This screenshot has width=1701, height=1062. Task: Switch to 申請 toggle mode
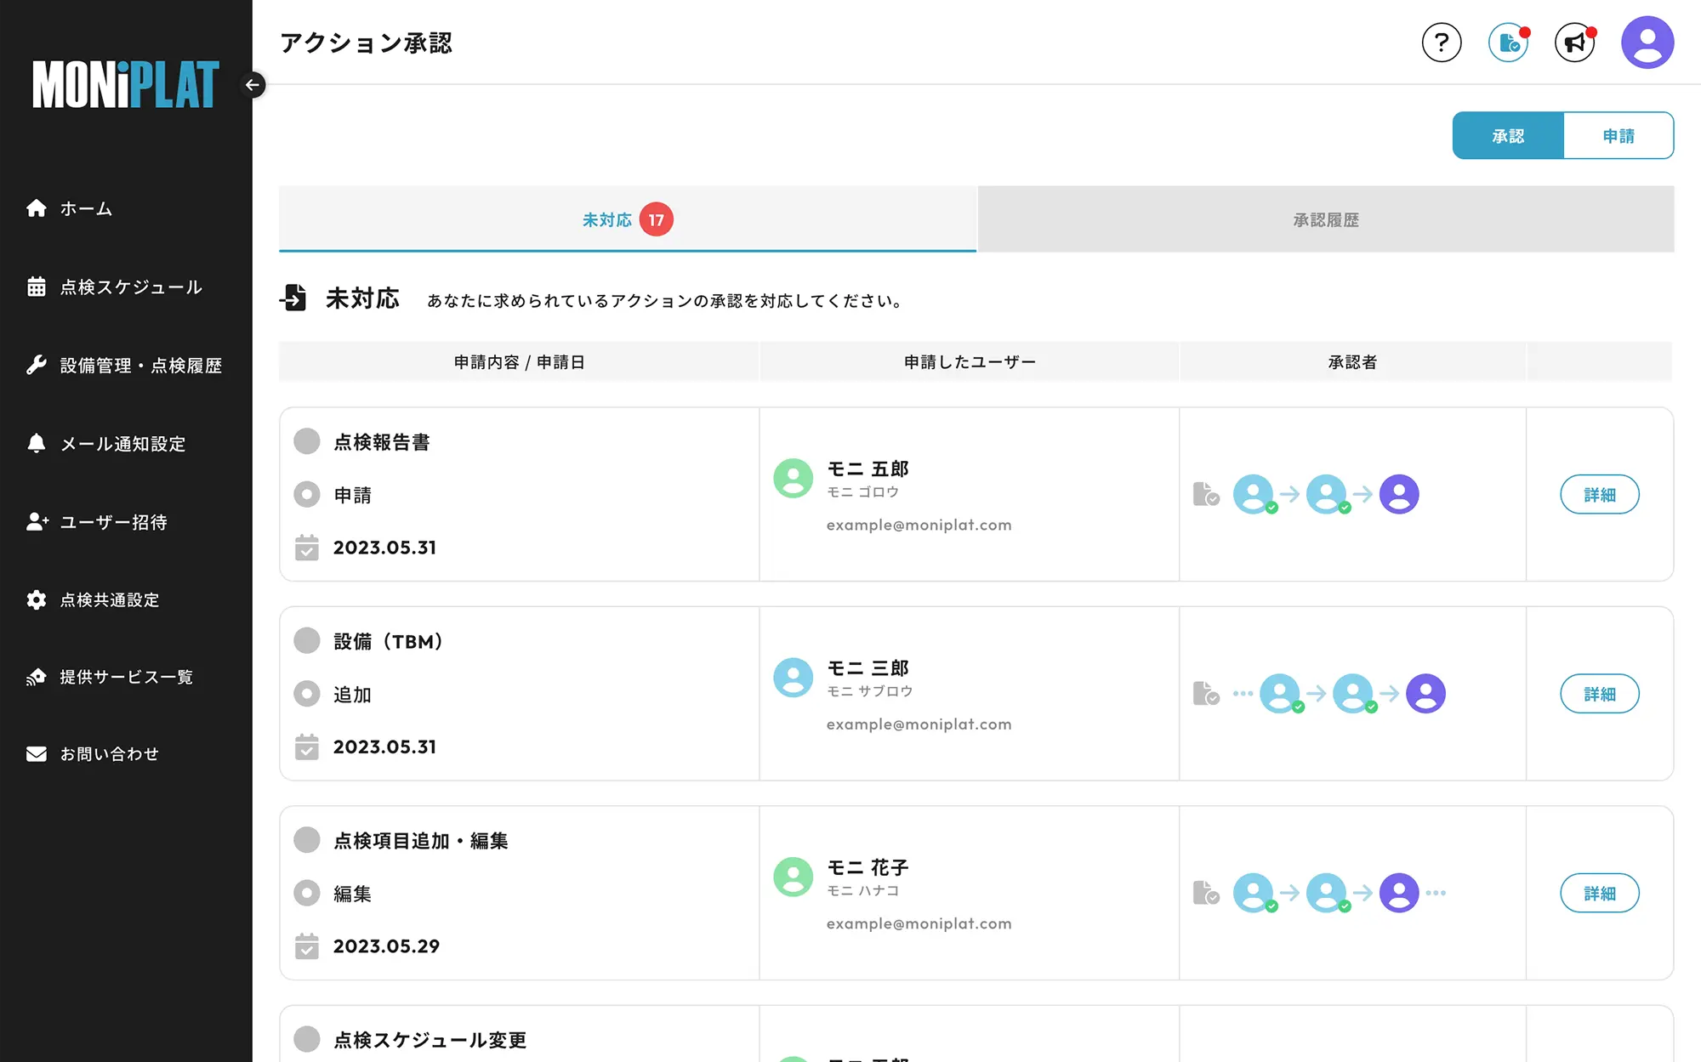click(1619, 136)
